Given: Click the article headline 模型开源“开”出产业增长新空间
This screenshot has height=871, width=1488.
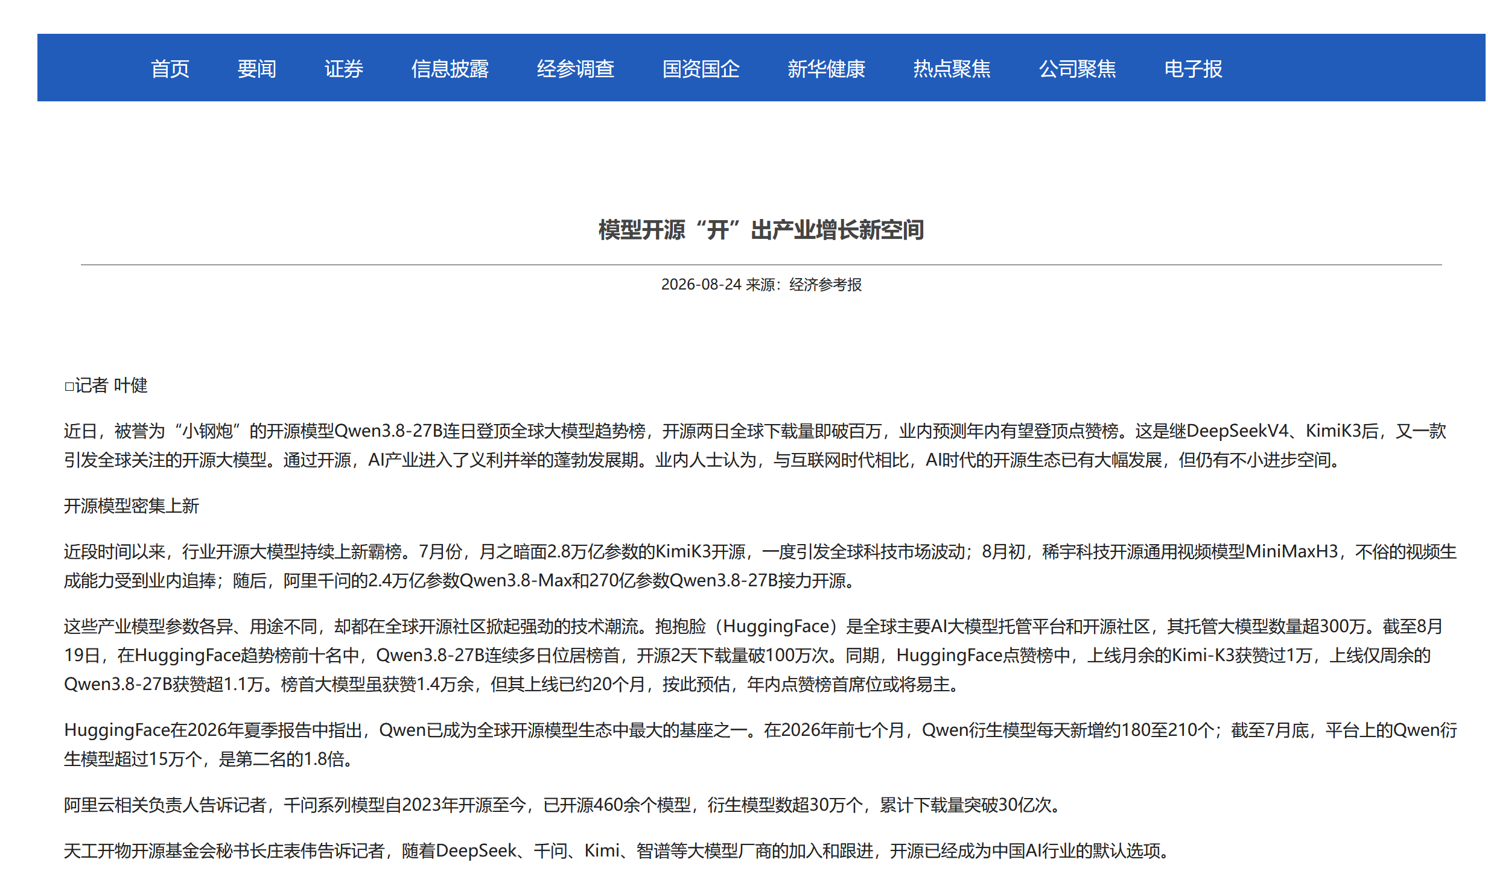Looking at the screenshot, I should (x=761, y=230).
